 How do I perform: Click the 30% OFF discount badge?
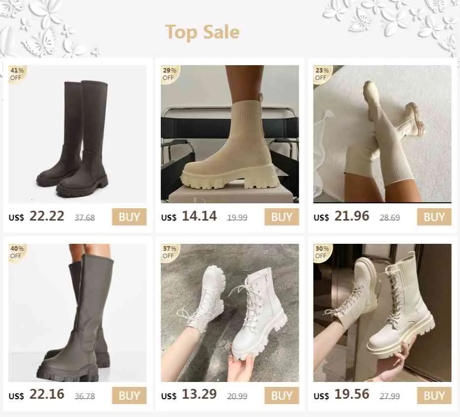(322, 252)
